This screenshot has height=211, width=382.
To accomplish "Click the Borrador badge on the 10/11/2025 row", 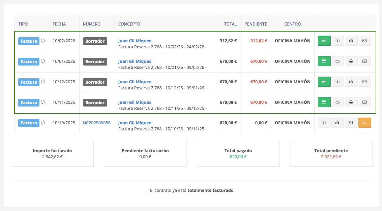I will click(95, 102).
